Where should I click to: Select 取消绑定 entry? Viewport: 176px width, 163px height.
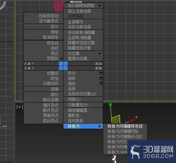point(43,37)
